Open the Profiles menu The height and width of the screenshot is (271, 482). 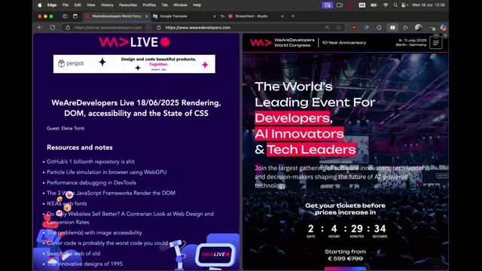tap(149, 5)
